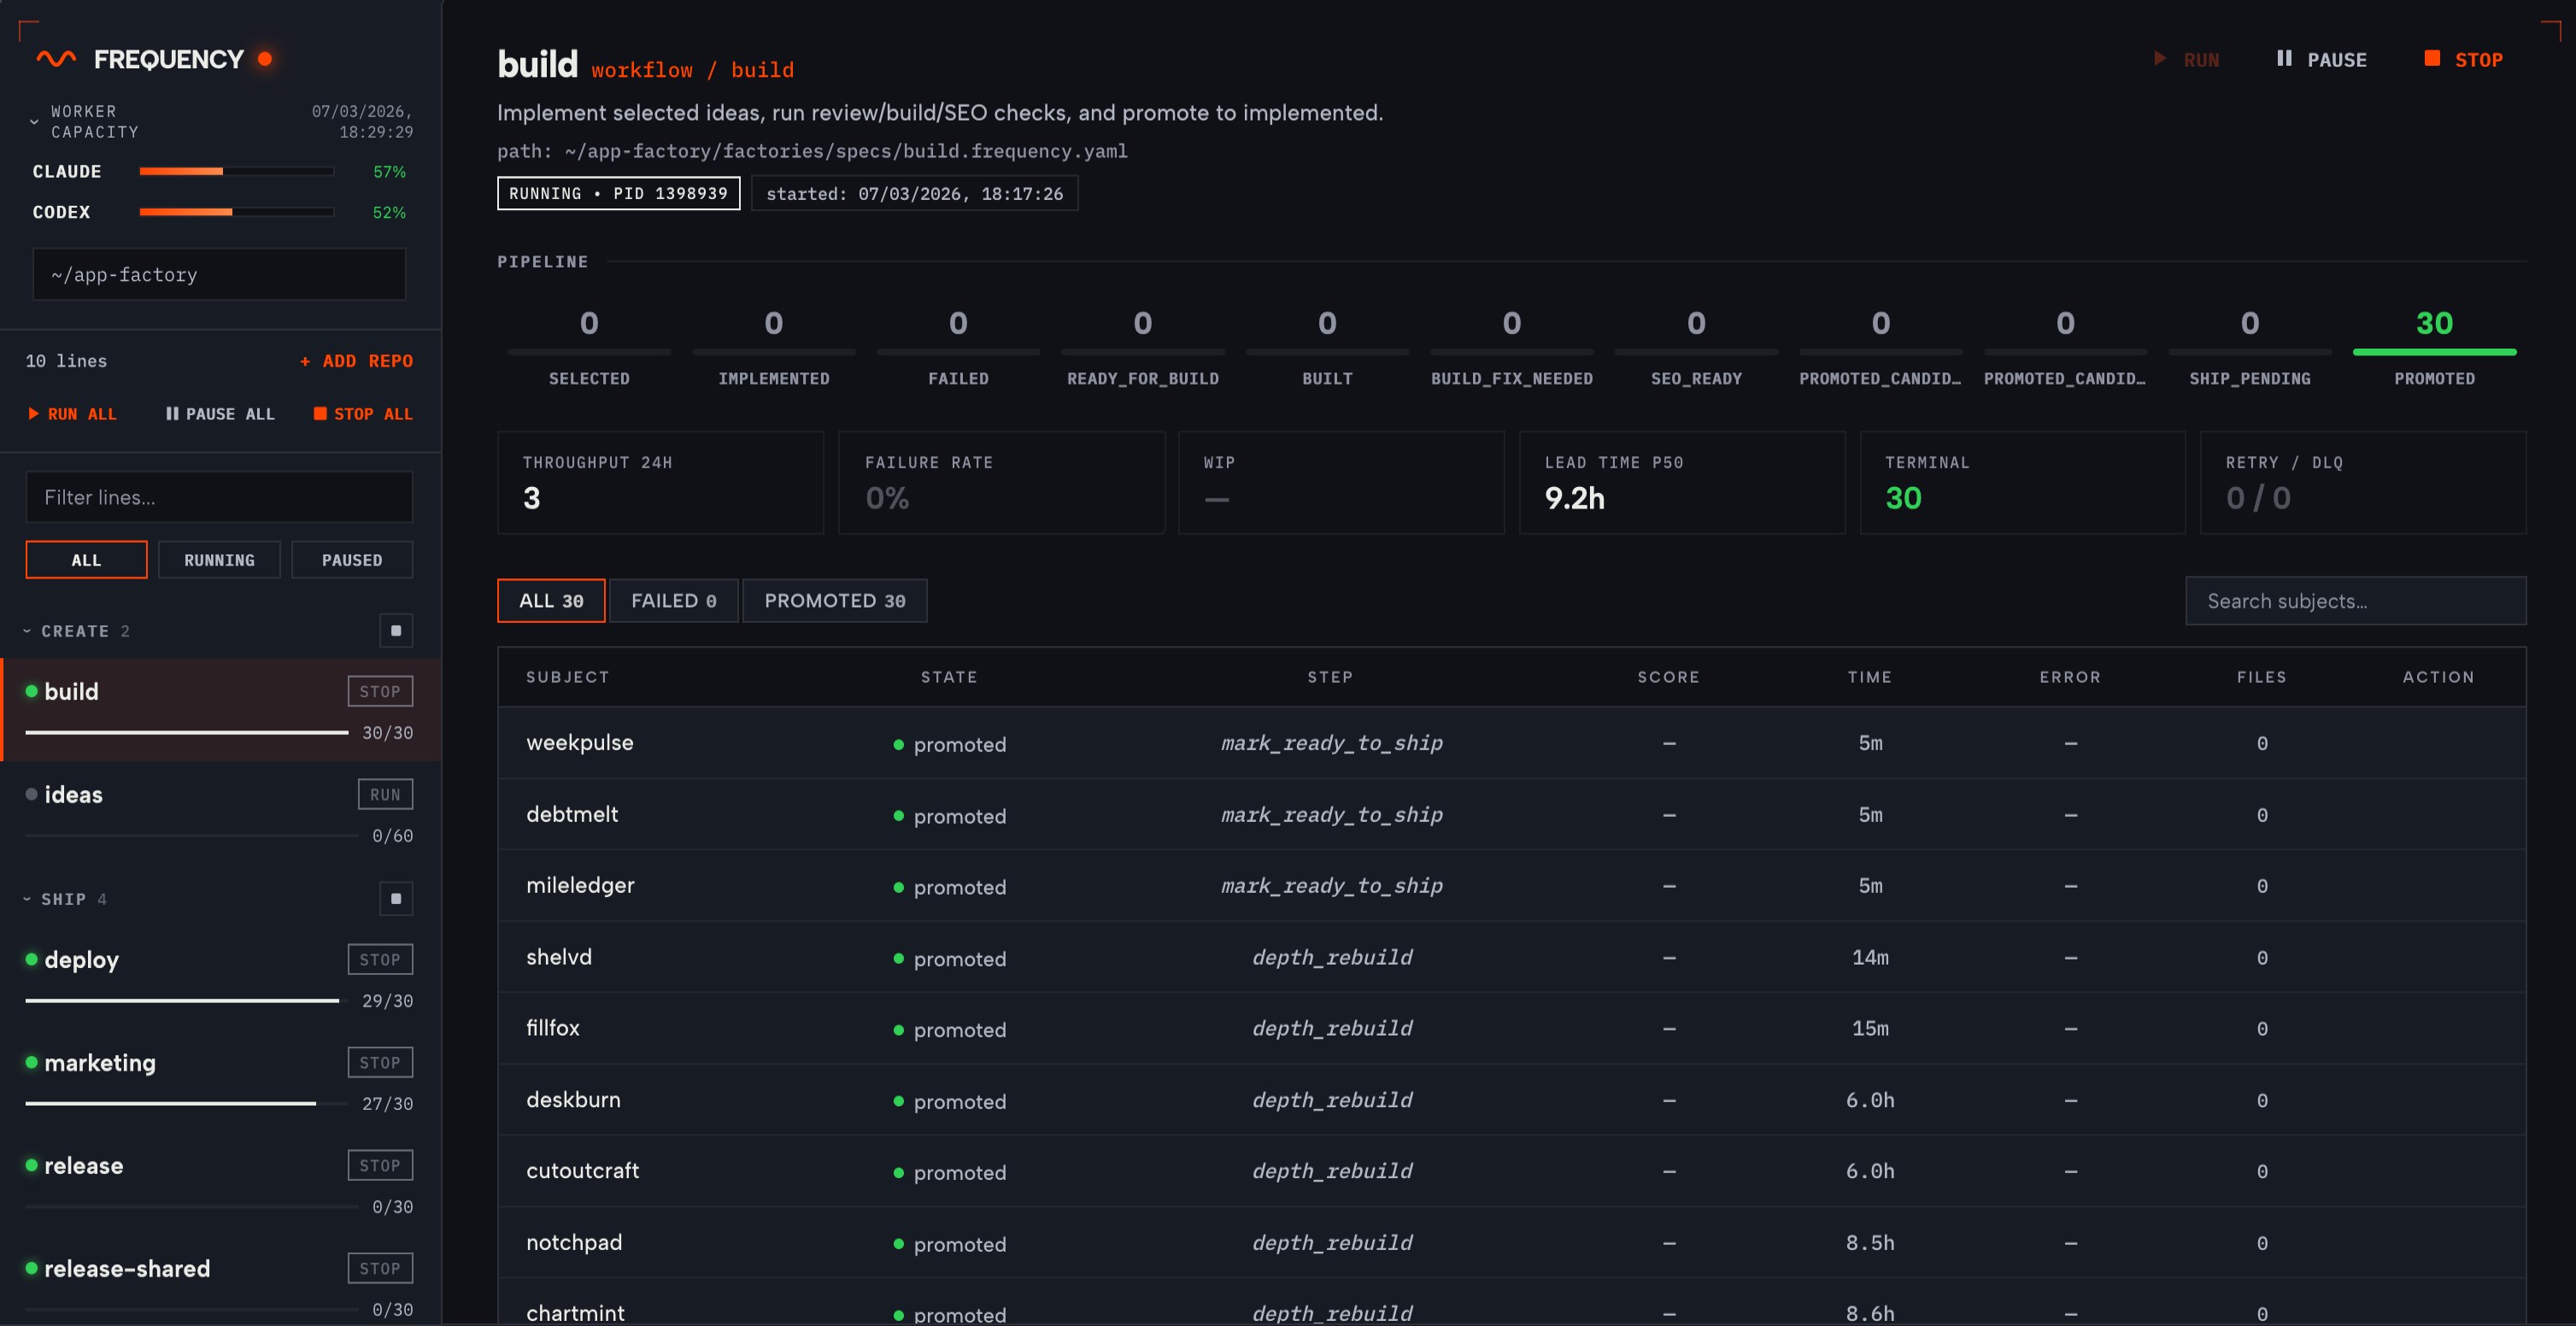Click the RUN workflow play button
Viewport: 2576px width, 1326px height.
pos(2186,60)
